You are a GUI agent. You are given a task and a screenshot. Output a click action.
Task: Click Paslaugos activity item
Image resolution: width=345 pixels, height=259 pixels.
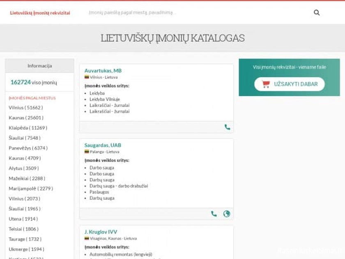tap(99, 192)
